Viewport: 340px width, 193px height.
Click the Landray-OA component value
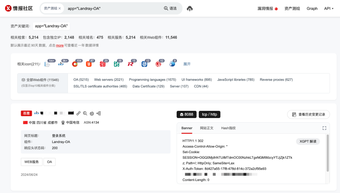61,142
